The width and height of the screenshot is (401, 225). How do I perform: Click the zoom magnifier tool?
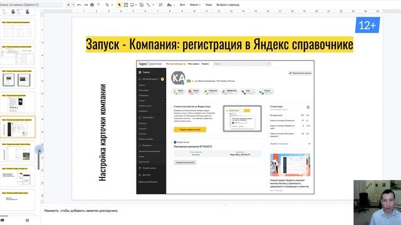tap(107, 5)
